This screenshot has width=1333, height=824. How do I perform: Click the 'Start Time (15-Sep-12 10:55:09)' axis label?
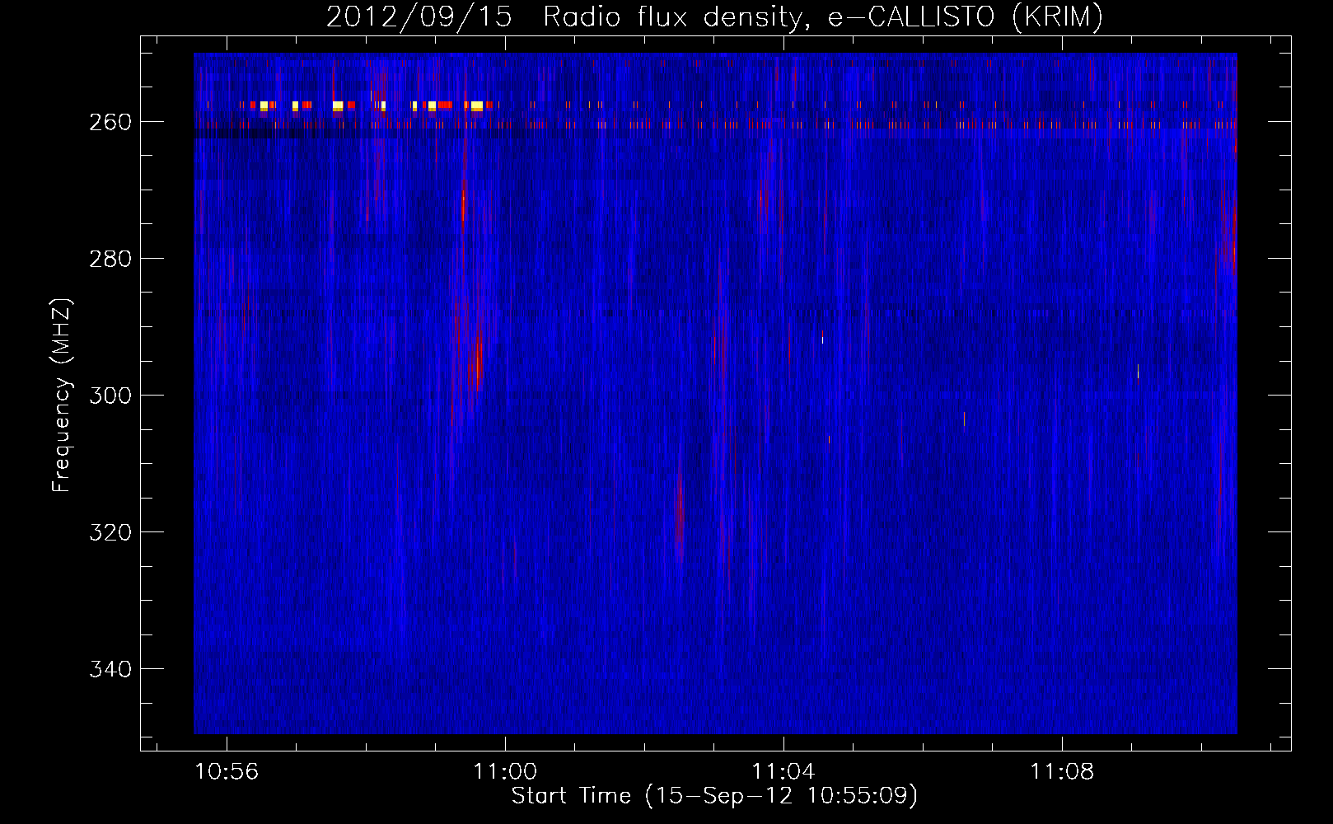[714, 796]
